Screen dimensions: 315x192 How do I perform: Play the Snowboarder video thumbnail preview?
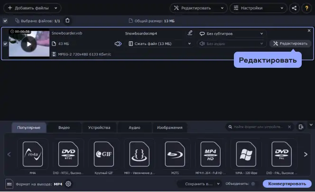tap(29, 44)
